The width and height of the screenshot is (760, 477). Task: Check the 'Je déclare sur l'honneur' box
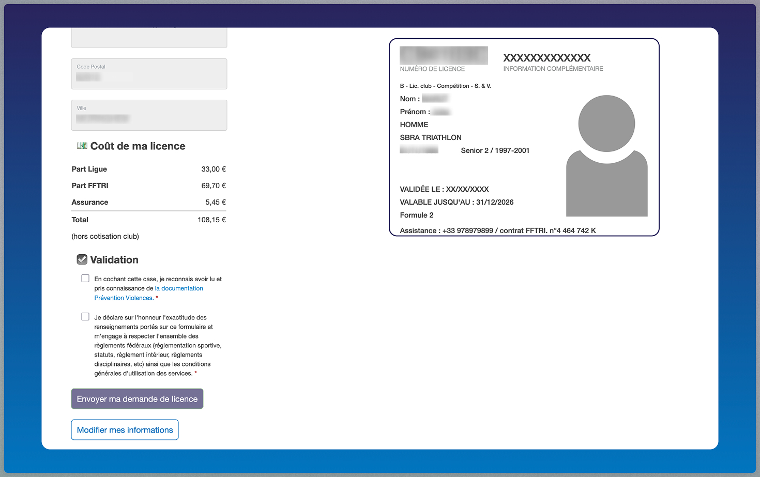click(x=85, y=317)
